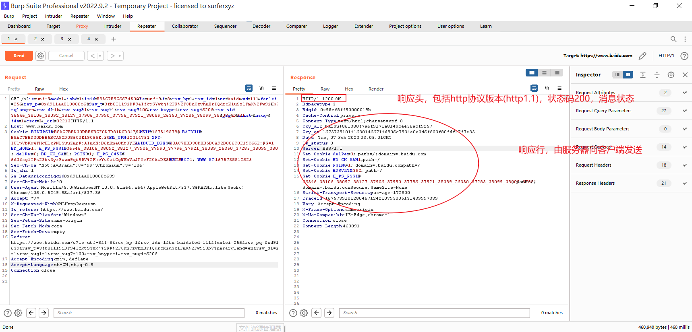Screen dimensions: 692x332
Task: Open the Burp menu
Action: (9, 16)
